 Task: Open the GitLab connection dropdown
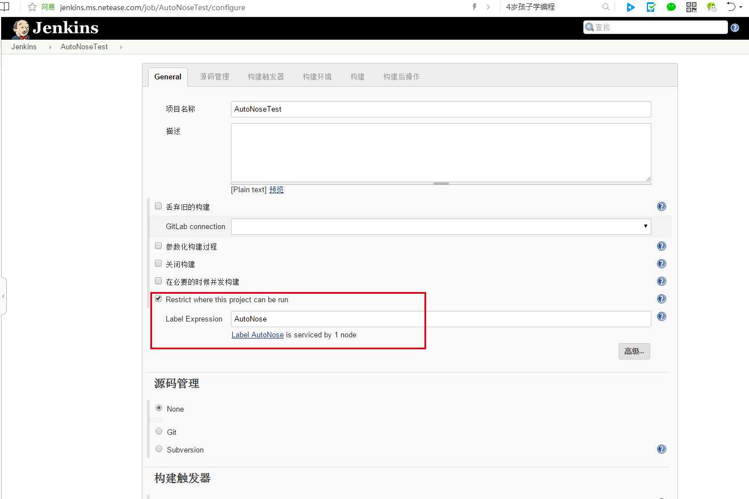[x=441, y=226]
